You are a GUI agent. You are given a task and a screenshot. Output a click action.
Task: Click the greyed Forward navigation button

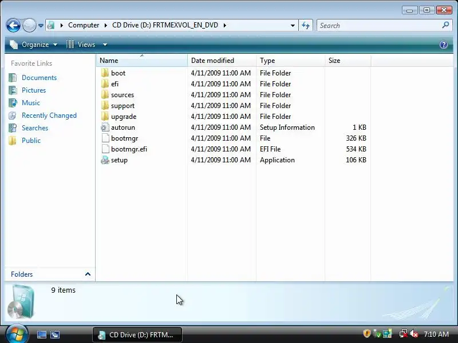(29, 25)
